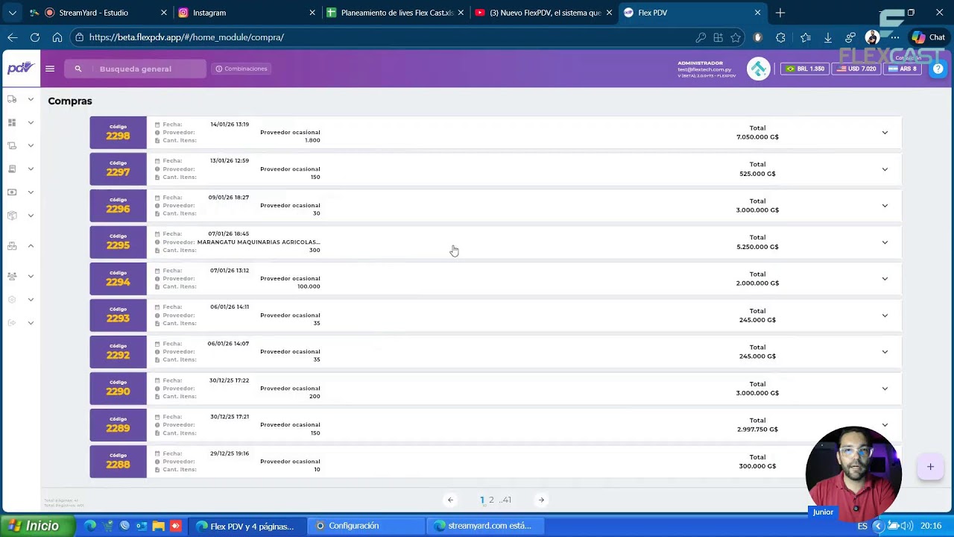The width and height of the screenshot is (954, 537).
Task: Collapse the stacked boxes sidebar chevron
Action: 31,245
